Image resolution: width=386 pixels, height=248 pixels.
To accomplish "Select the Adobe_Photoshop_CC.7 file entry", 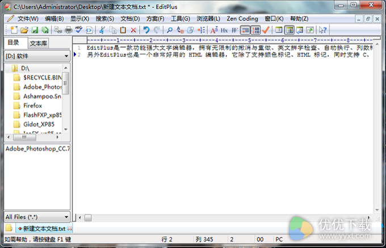I will point(37,149).
